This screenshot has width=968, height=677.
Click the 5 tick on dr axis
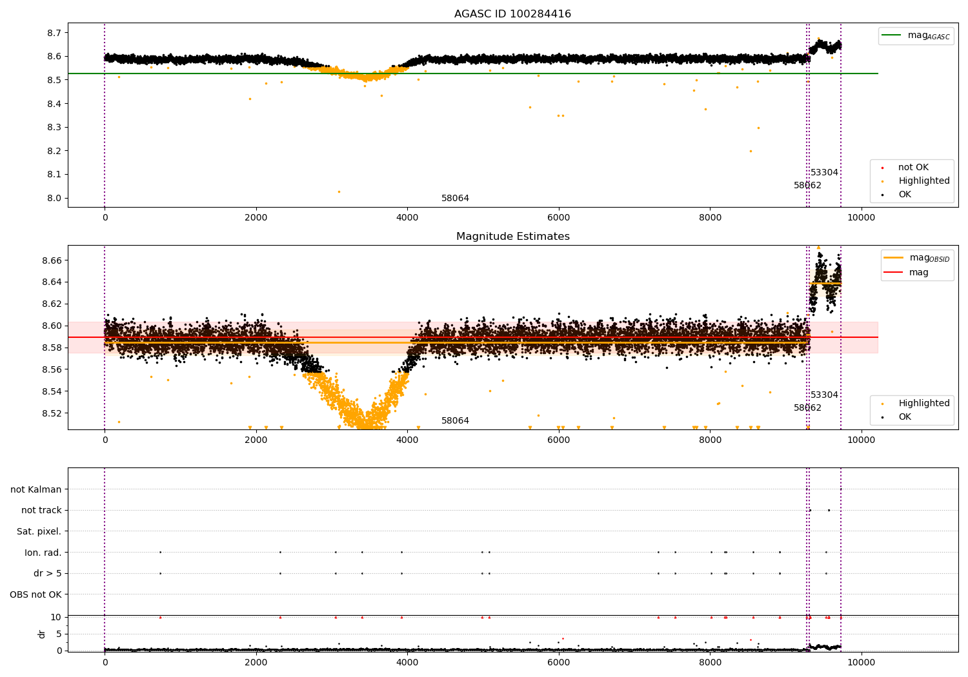pos(59,634)
